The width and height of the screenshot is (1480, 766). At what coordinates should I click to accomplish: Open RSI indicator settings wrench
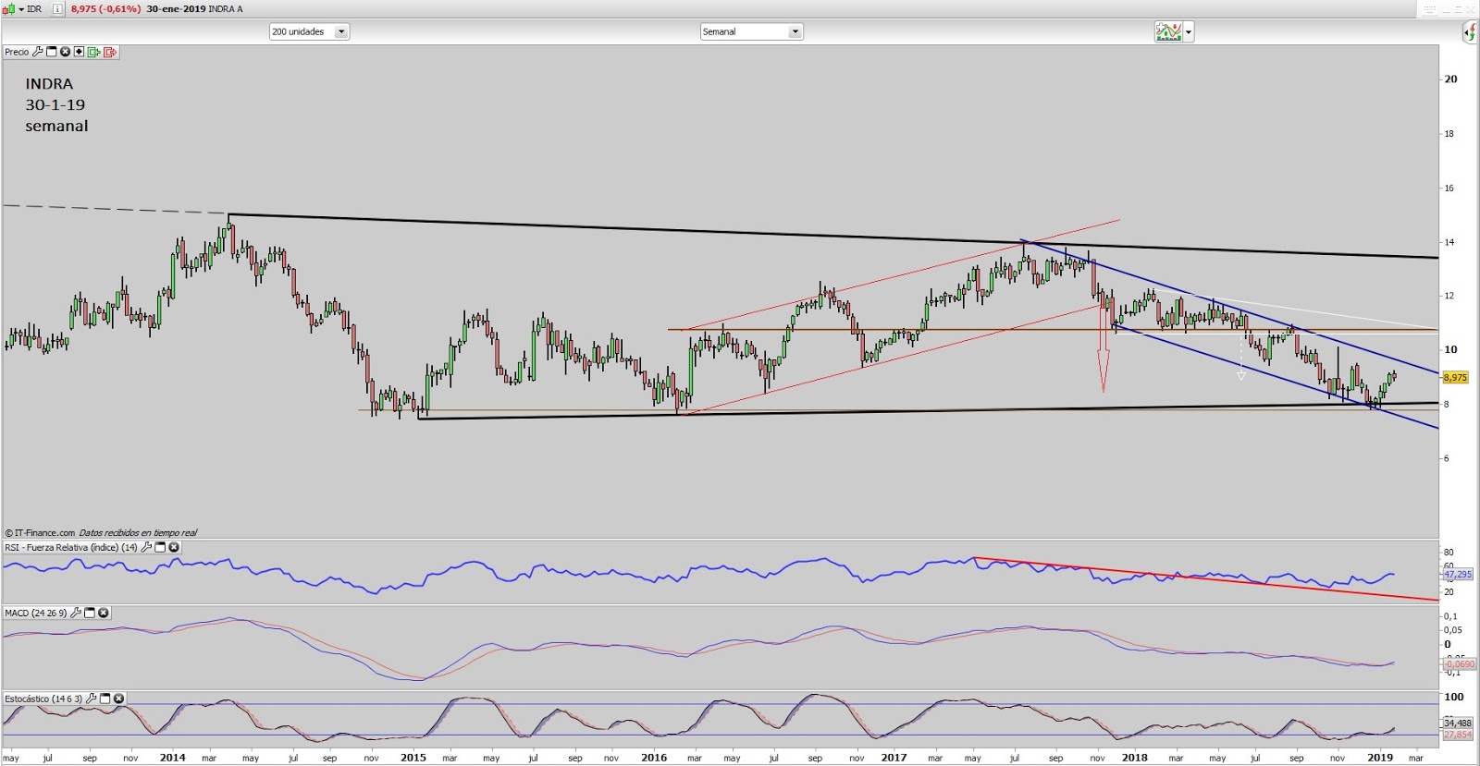(146, 547)
